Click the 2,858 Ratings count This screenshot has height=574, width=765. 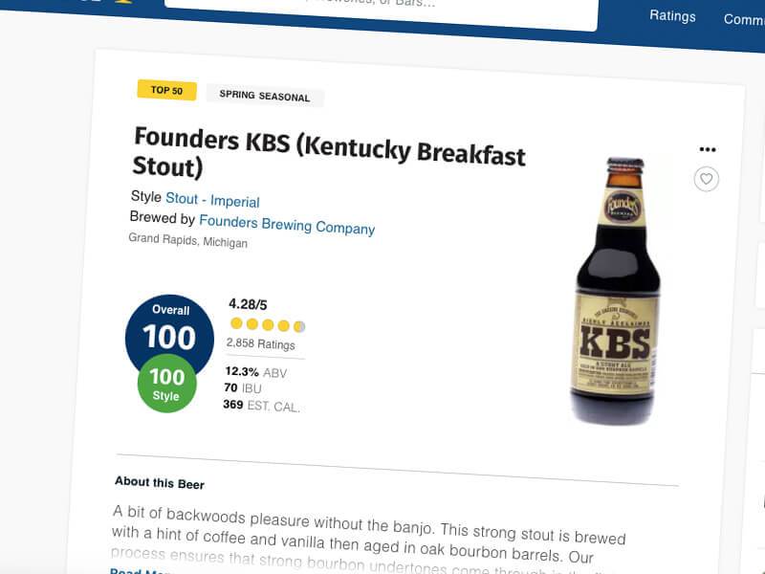click(261, 344)
